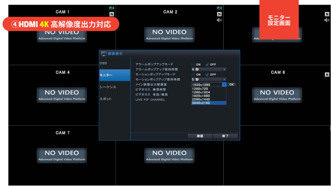Collapse the メイン映像出力解像度 resolution dropdown arrow
The height and width of the screenshot is (186, 331).
click(224, 85)
